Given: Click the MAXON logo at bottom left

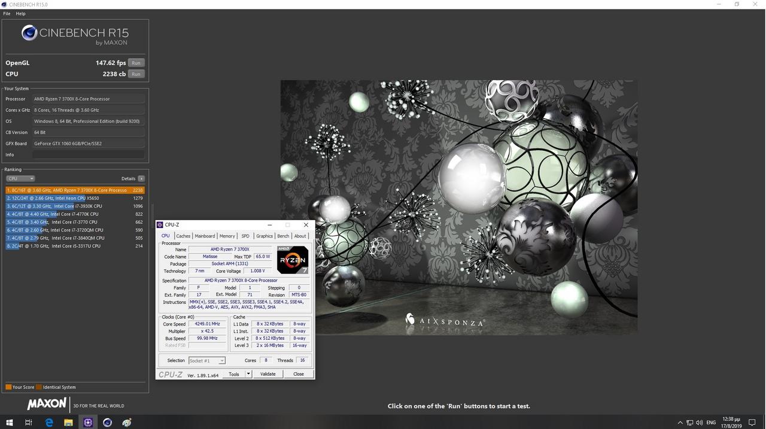Looking at the screenshot, I should click(47, 405).
